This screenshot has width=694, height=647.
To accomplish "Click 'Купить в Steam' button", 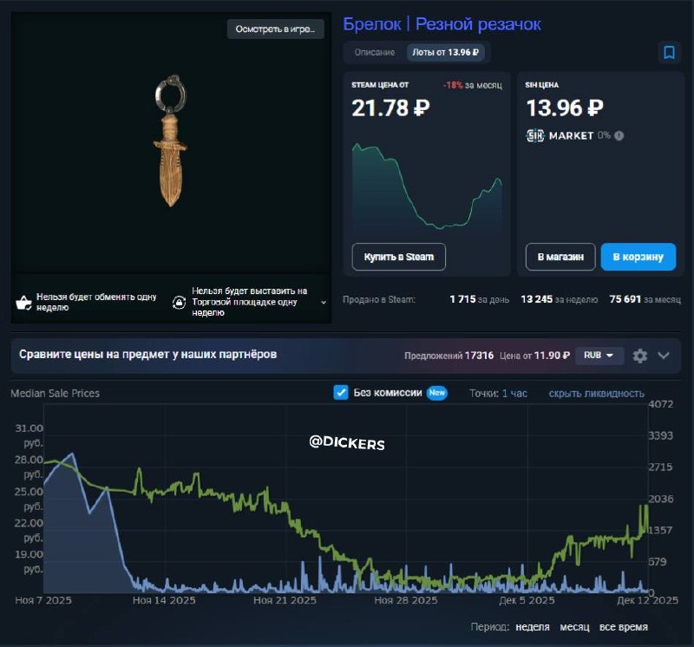I will [399, 257].
